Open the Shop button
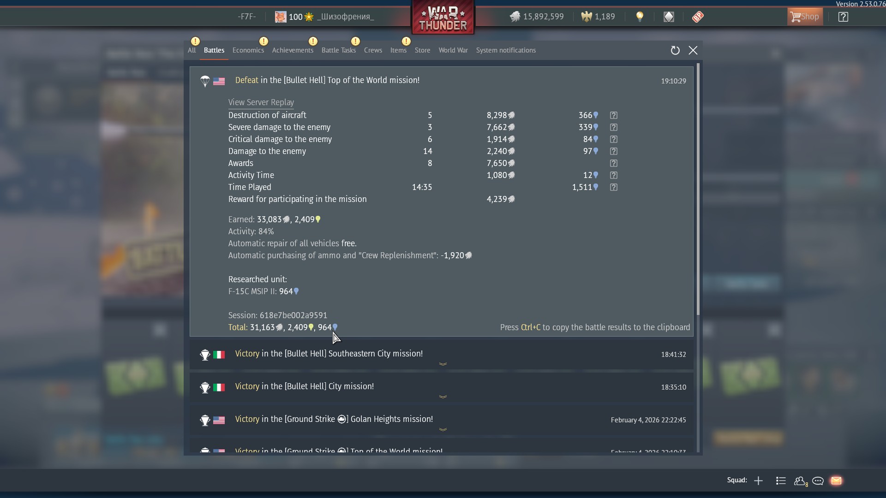Viewport: 886px width, 498px height. (805, 17)
